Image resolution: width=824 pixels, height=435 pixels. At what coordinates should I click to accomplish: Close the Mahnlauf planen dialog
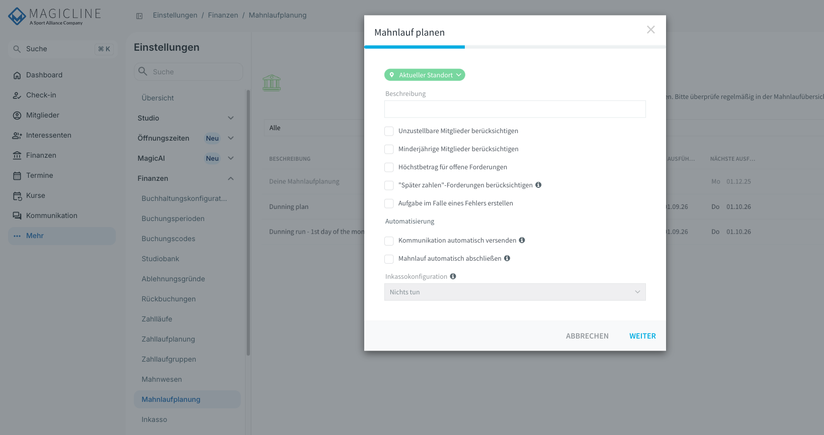(651, 30)
